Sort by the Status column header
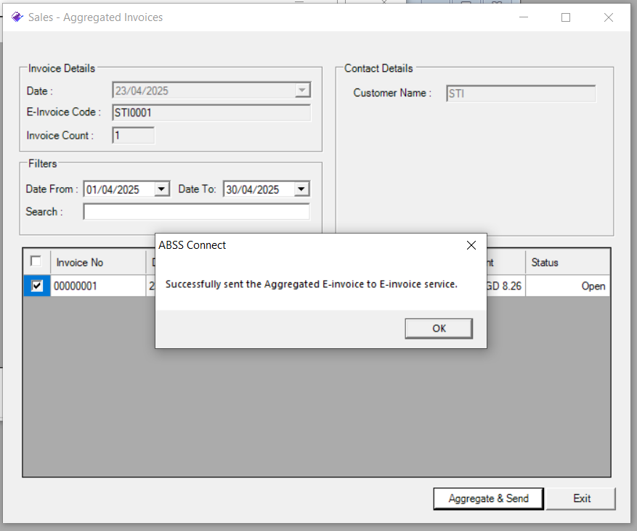The image size is (637, 531). pyautogui.click(x=567, y=263)
